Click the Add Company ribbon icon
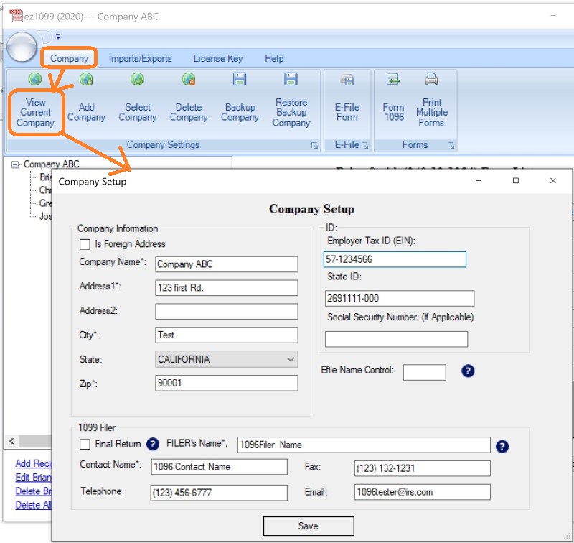Screen dimensions: 574x543 point(86,80)
